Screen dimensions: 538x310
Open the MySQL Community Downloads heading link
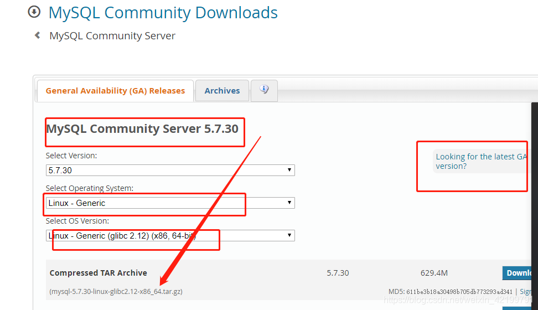point(163,13)
